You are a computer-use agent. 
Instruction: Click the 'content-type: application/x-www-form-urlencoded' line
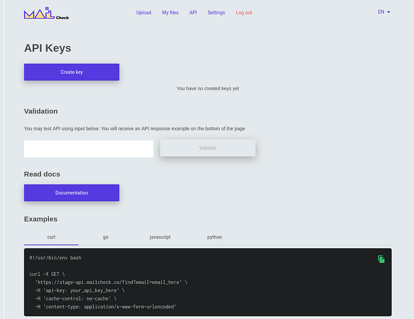105,307
